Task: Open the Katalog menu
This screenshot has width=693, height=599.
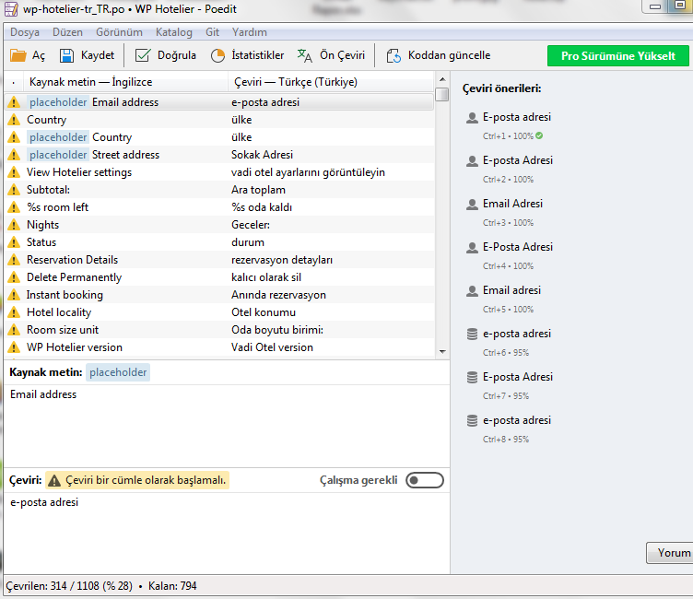Action: 173,32
